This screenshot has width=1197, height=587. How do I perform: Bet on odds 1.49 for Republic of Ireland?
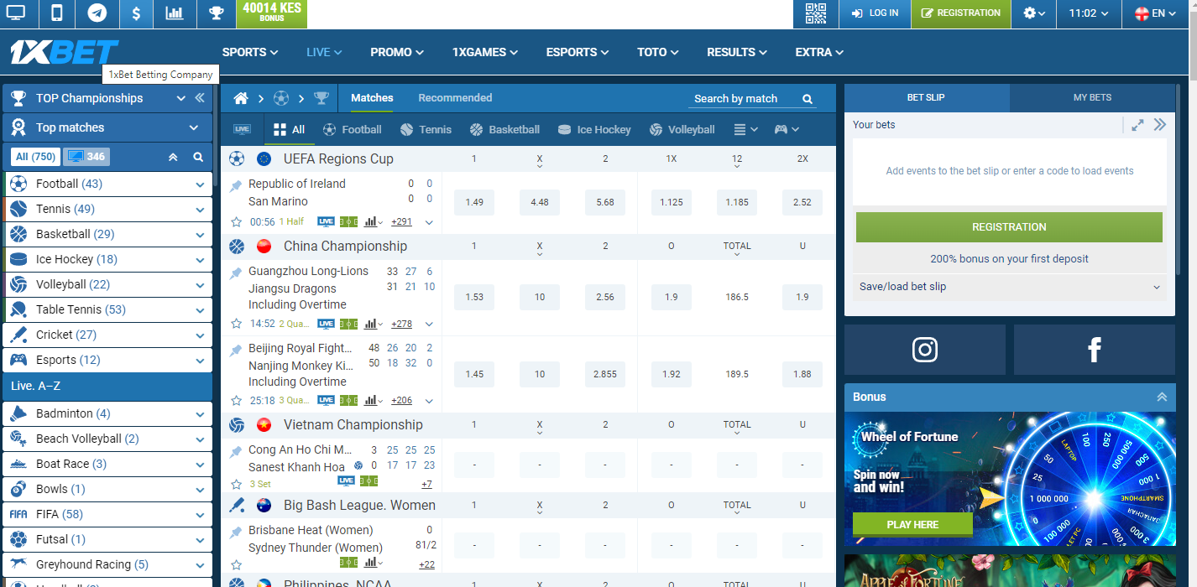point(474,202)
